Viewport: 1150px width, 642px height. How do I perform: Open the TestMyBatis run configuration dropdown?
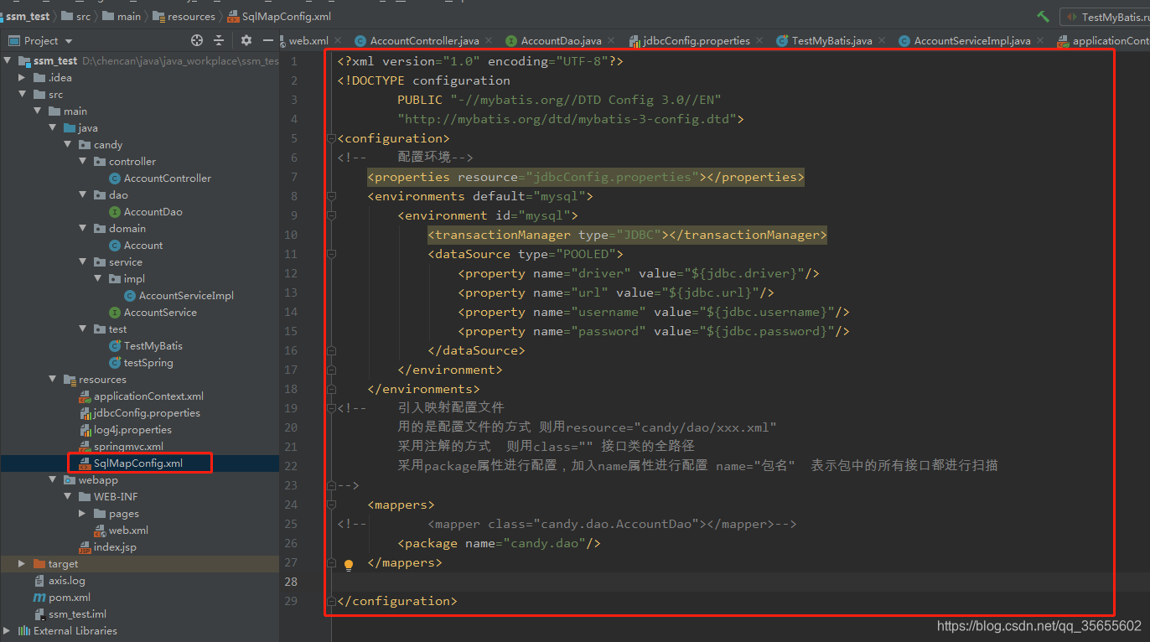(x=1106, y=17)
